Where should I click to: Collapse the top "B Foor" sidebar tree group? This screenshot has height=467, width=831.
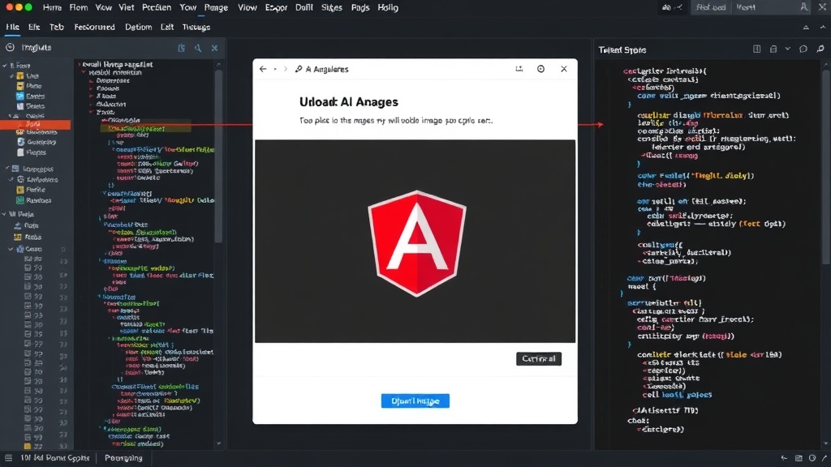5,66
